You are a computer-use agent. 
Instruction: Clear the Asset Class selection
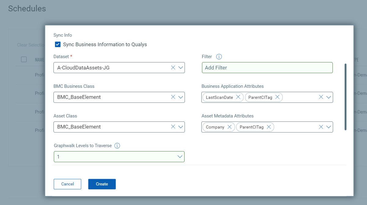(x=173, y=127)
